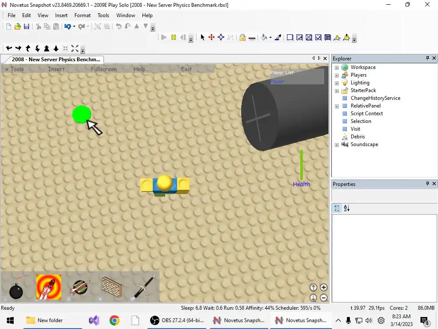The height and width of the screenshot is (329, 438).
Task: Select the blue Resize handles tool
Action: point(221,37)
